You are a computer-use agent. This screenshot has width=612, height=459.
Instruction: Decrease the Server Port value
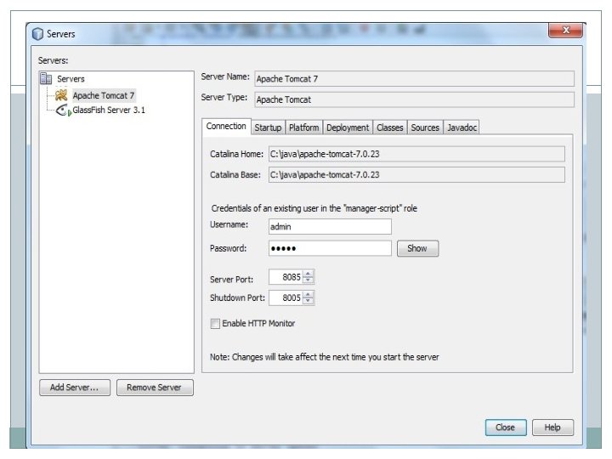click(308, 280)
